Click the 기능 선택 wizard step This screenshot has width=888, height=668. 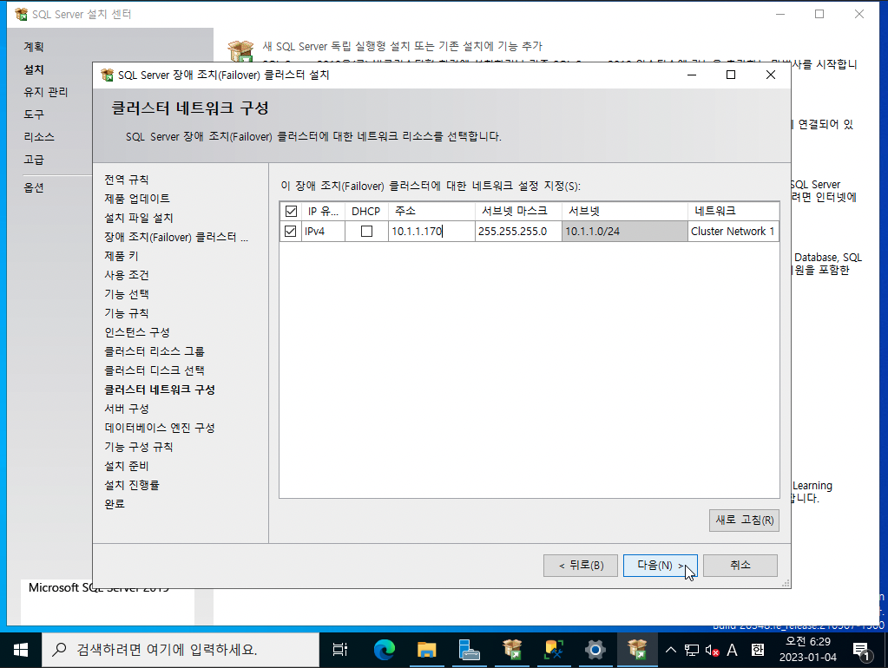click(127, 294)
